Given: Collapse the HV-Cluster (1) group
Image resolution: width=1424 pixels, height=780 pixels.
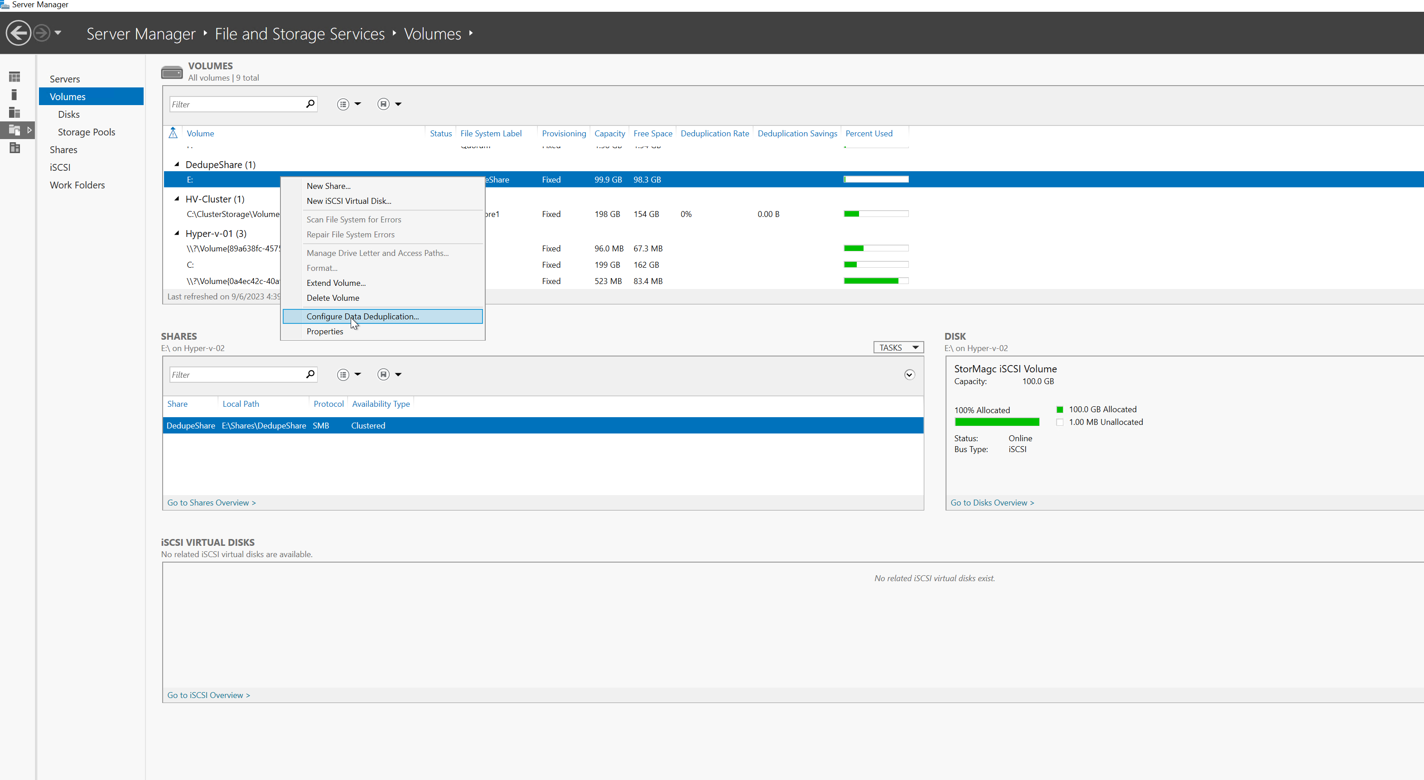Looking at the screenshot, I should click(x=177, y=198).
